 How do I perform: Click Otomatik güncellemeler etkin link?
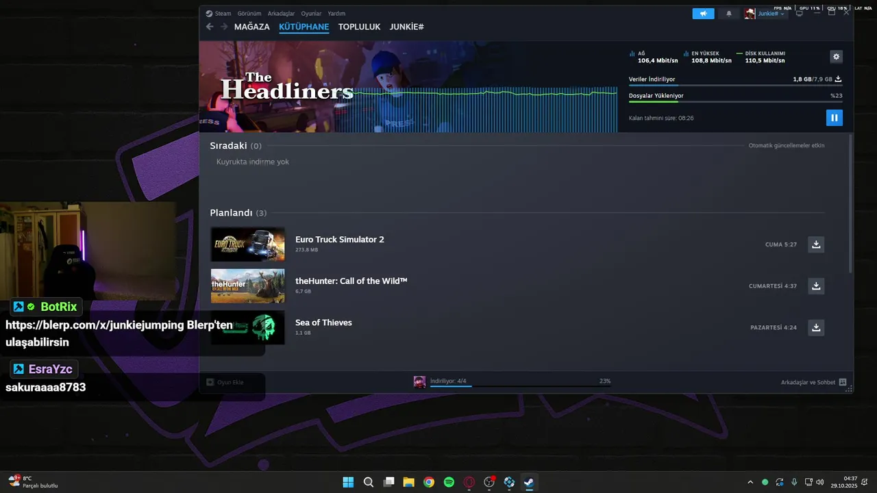[x=787, y=146]
